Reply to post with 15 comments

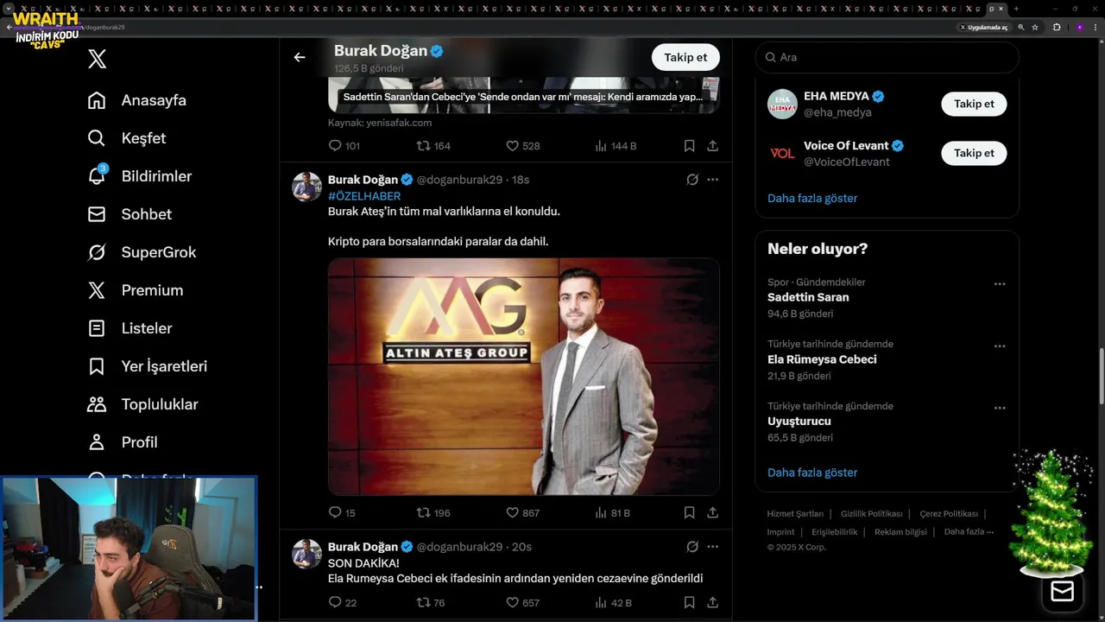(342, 512)
